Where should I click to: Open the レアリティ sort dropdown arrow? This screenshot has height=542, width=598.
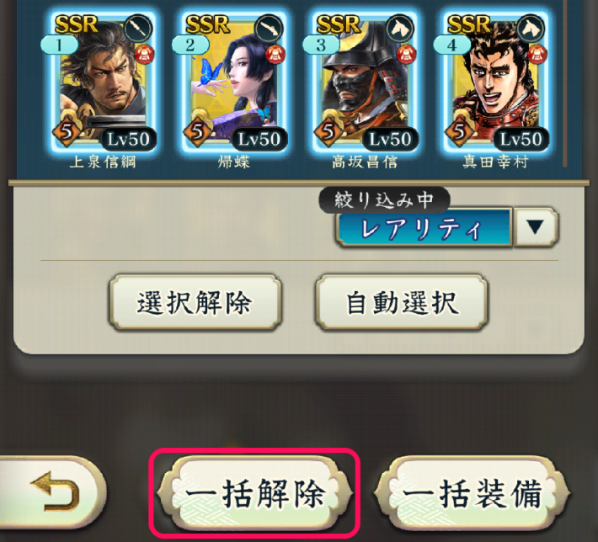(x=536, y=227)
